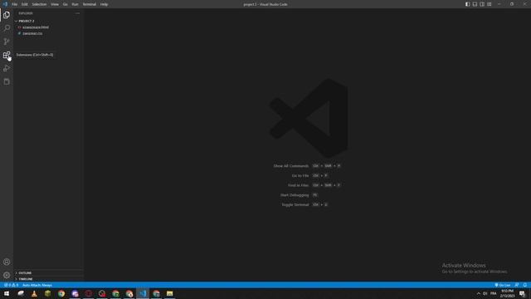Open the Manage gear icon

[x=7, y=275]
